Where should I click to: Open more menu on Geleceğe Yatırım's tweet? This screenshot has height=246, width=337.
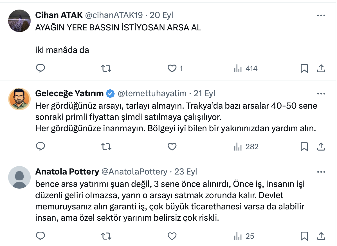pos(321,94)
